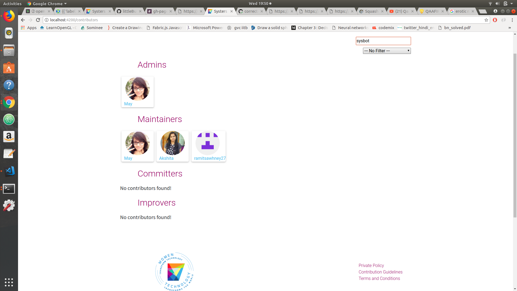
Task: Bookmark this page using the star icon
Action: coord(486,20)
